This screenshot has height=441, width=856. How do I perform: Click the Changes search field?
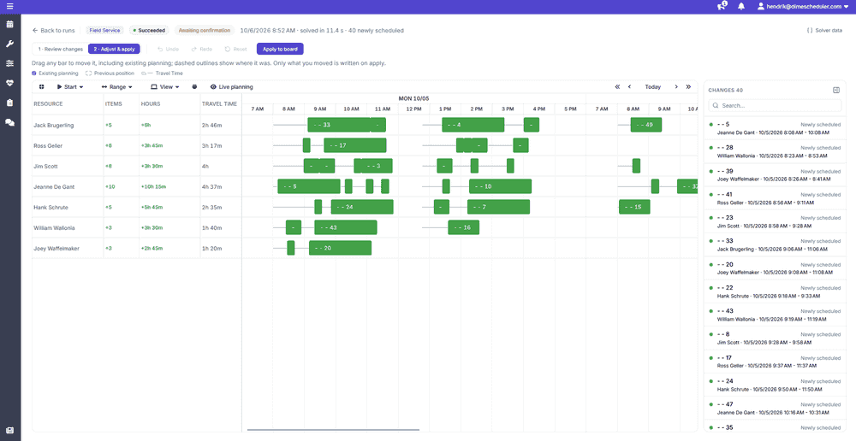(x=775, y=105)
